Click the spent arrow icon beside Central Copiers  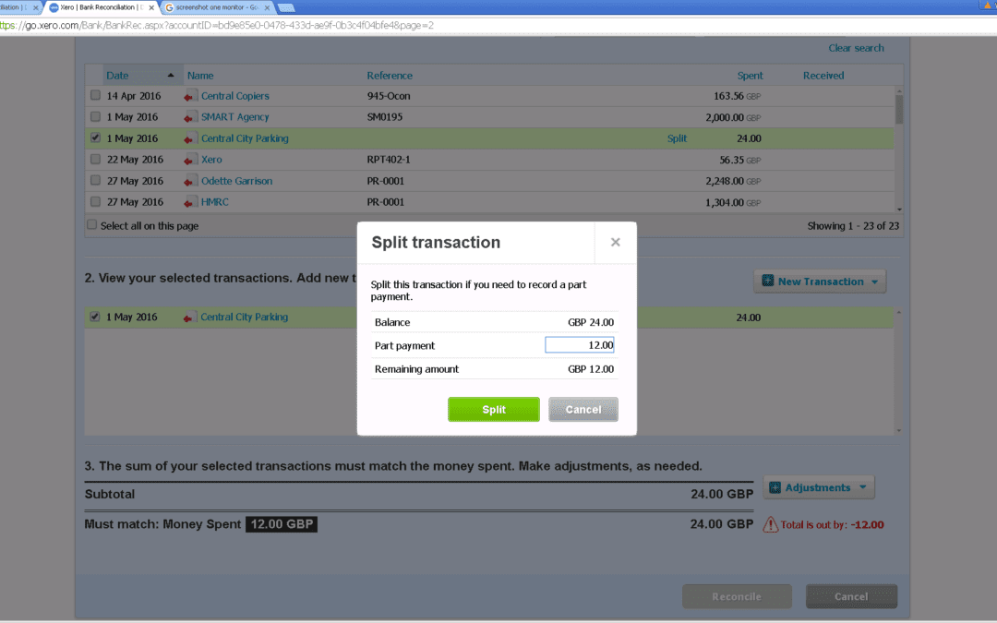click(189, 97)
